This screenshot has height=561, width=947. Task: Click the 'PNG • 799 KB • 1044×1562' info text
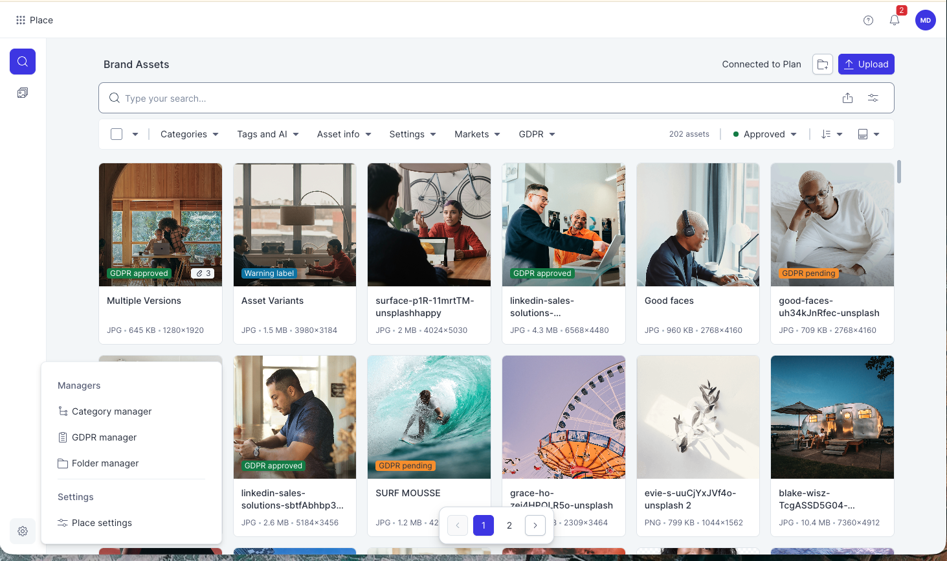click(694, 523)
